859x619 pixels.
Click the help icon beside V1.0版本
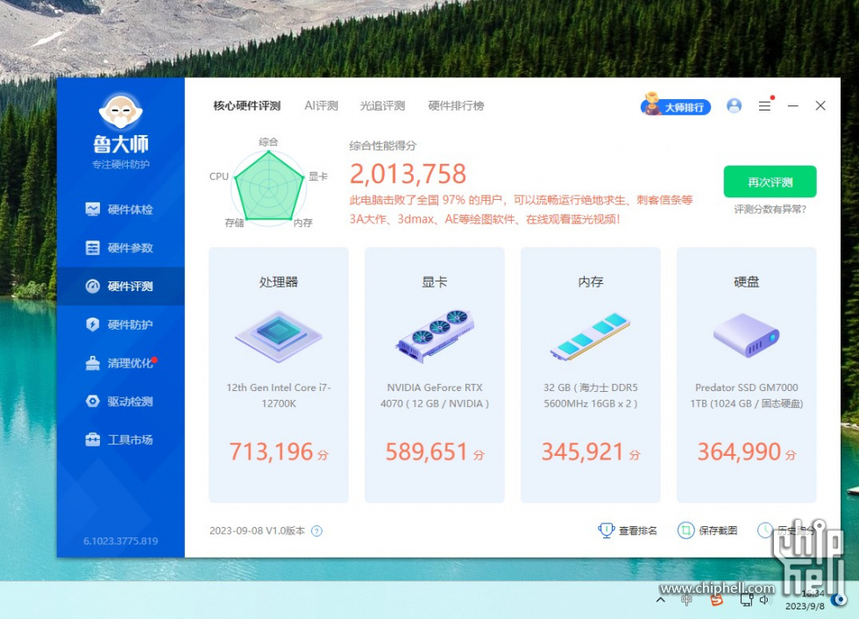pyautogui.click(x=316, y=530)
